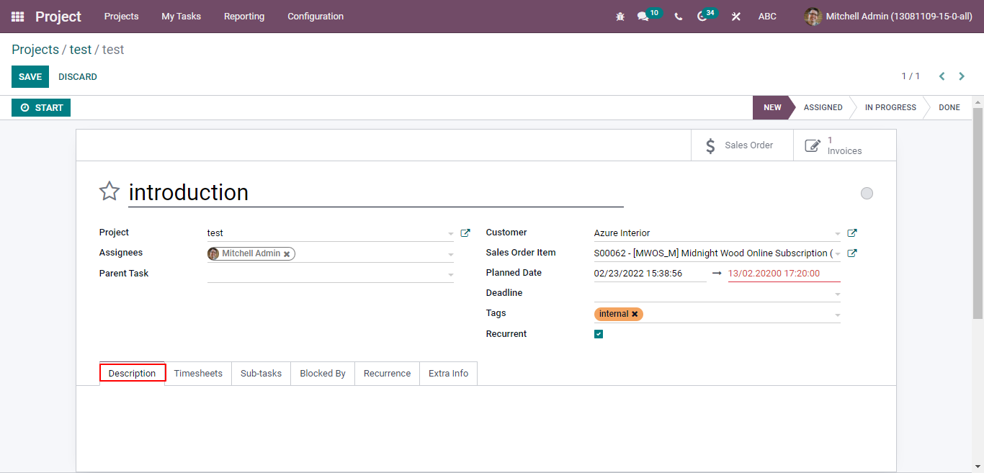This screenshot has height=473, width=984.
Task: Open the Parent Task dropdown
Action: (450, 274)
